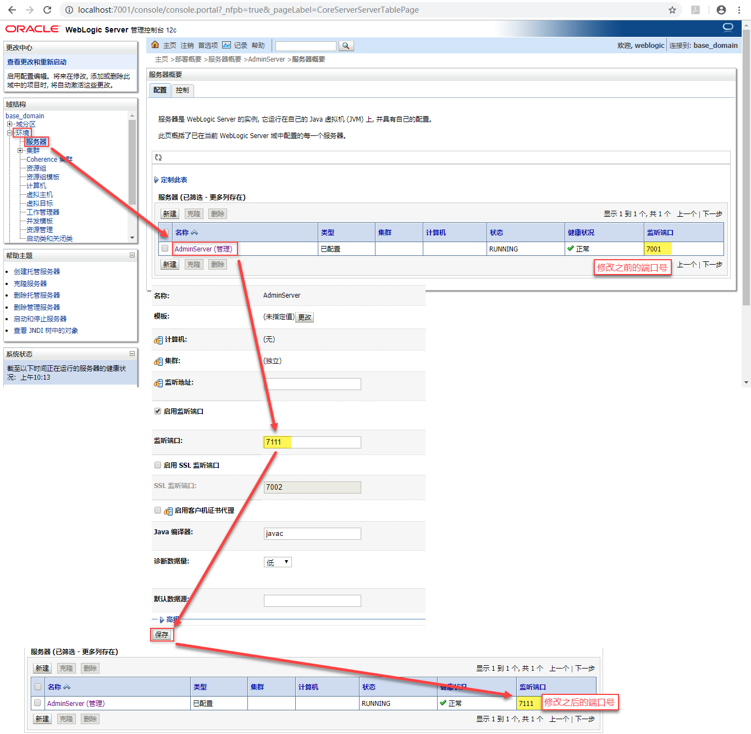Refresh the server table with the circular-arrows icon
Screen dimensions: 751x734
coord(158,157)
